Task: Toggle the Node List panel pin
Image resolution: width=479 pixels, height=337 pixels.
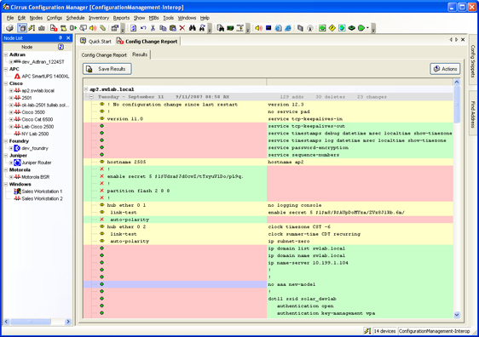Action: [x=61, y=37]
